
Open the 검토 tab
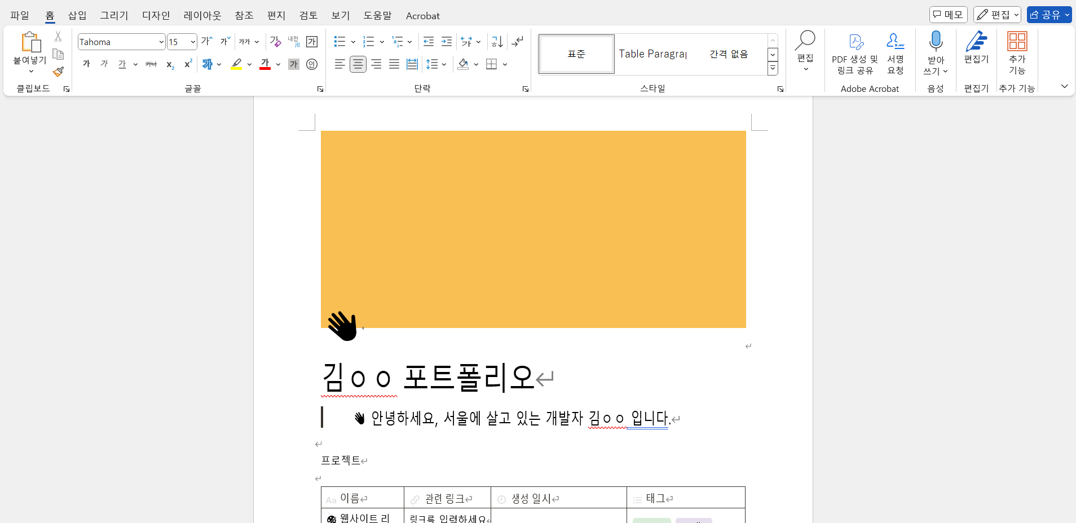(x=308, y=15)
